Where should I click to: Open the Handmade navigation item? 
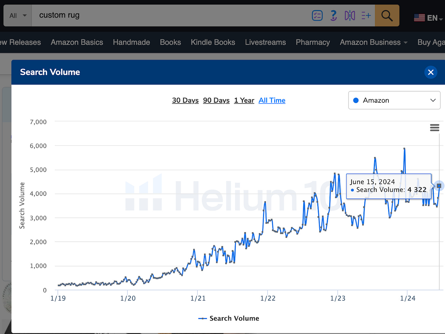(x=131, y=42)
